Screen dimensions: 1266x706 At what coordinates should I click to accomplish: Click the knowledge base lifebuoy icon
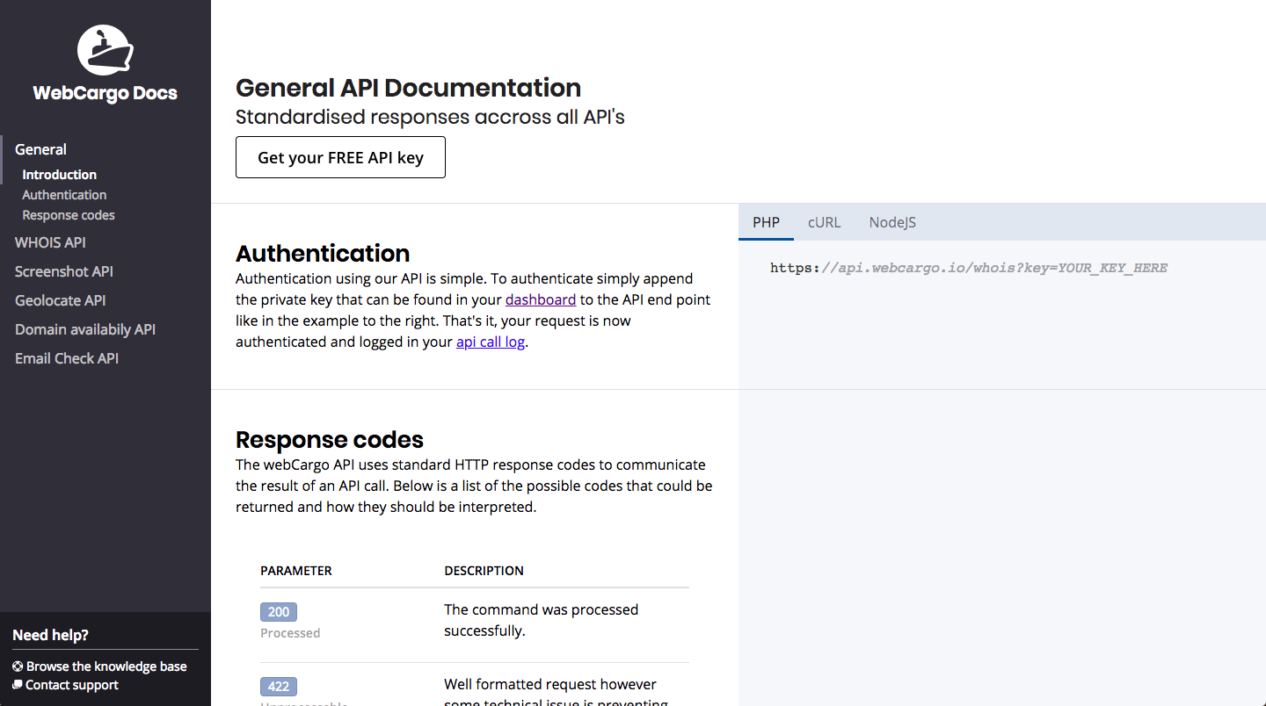pyautogui.click(x=18, y=666)
